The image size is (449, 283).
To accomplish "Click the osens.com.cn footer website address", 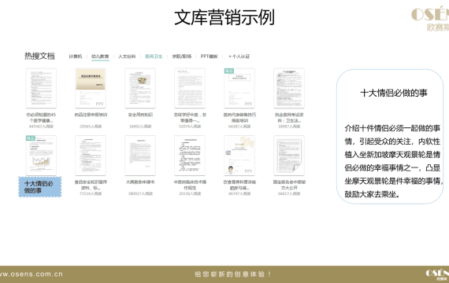I will point(32,274).
